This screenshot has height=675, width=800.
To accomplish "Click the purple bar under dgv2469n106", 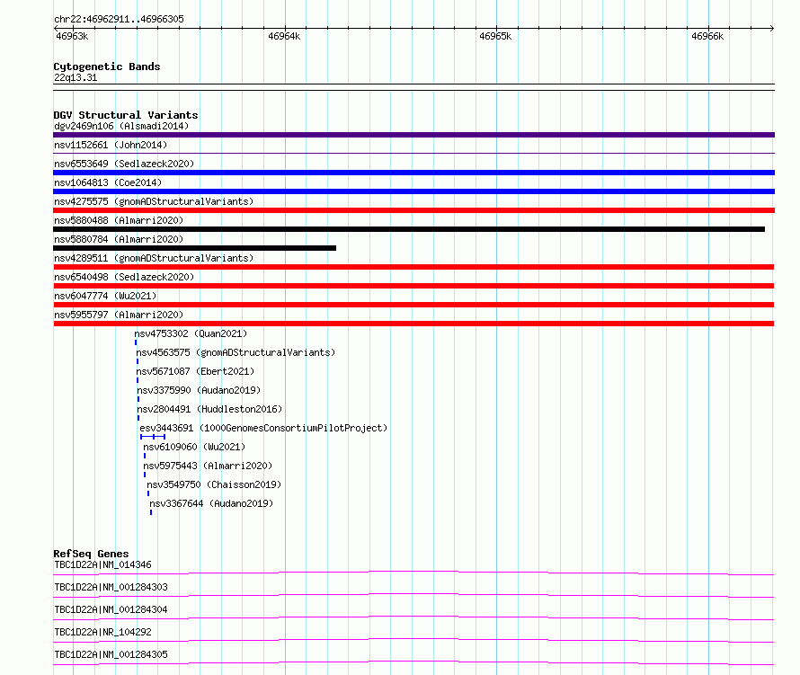I will coord(413,135).
